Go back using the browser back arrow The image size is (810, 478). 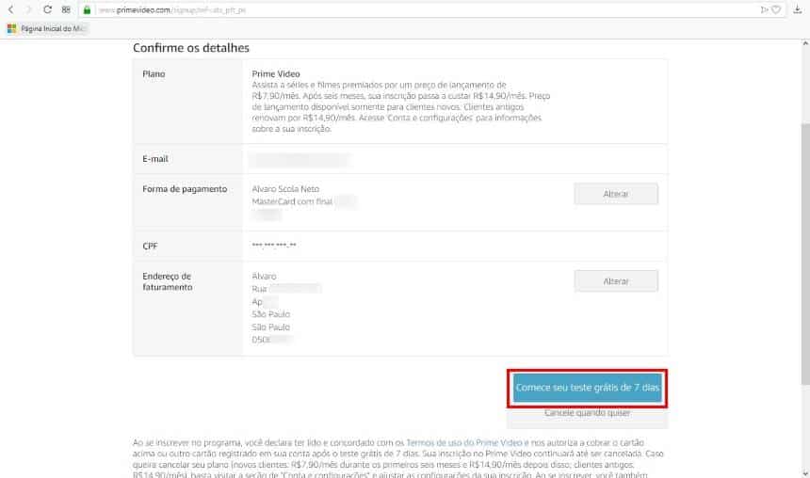[x=11, y=9]
